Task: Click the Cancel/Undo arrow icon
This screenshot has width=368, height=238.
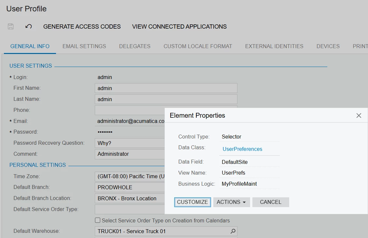Action: pos(28,26)
